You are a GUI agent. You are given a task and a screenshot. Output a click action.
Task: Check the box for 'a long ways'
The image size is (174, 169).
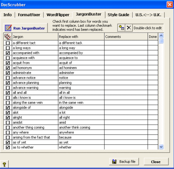[x=8, y=48]
